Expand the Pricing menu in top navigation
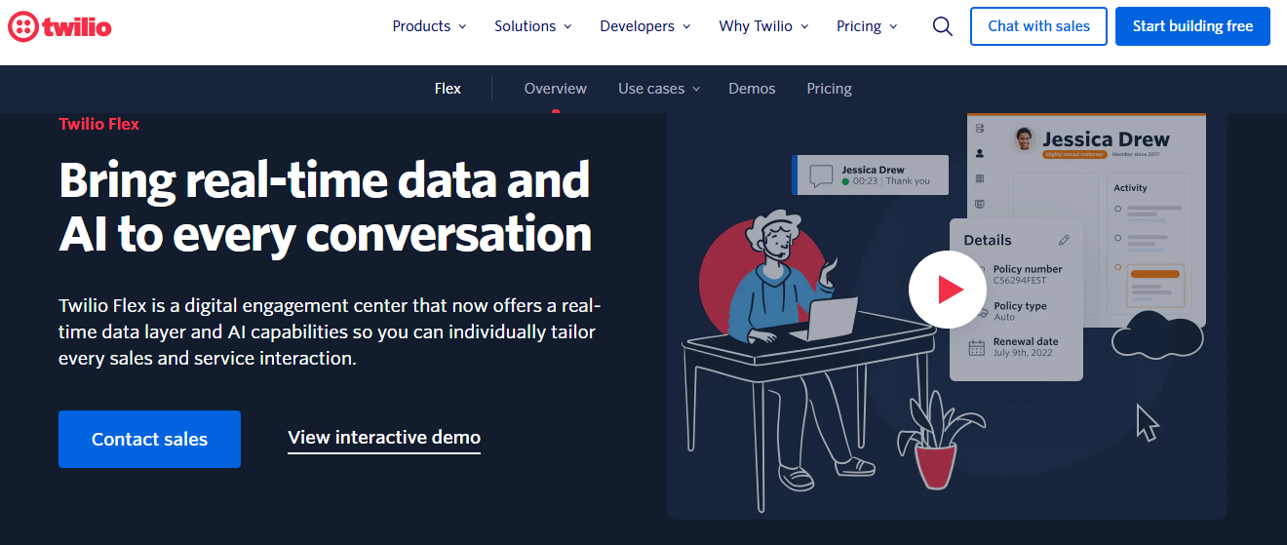1287x545 pixels. 867,26
